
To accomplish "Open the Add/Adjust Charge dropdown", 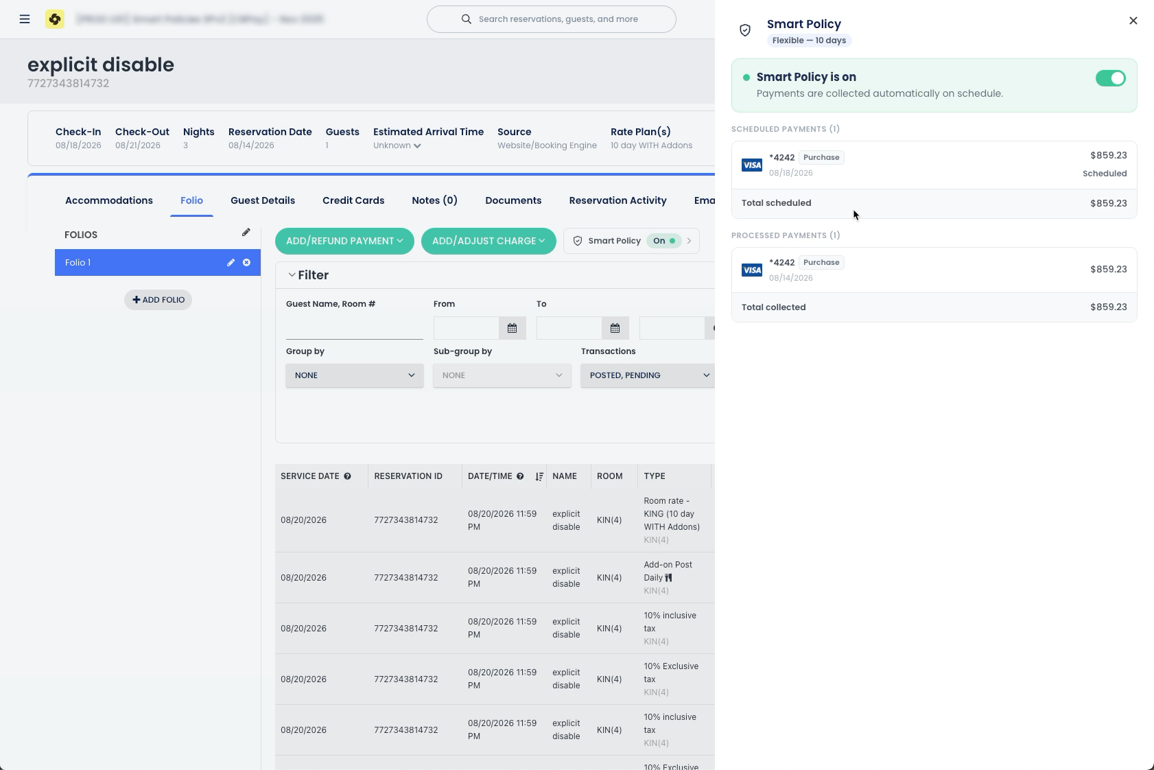I will pos(488,241).
